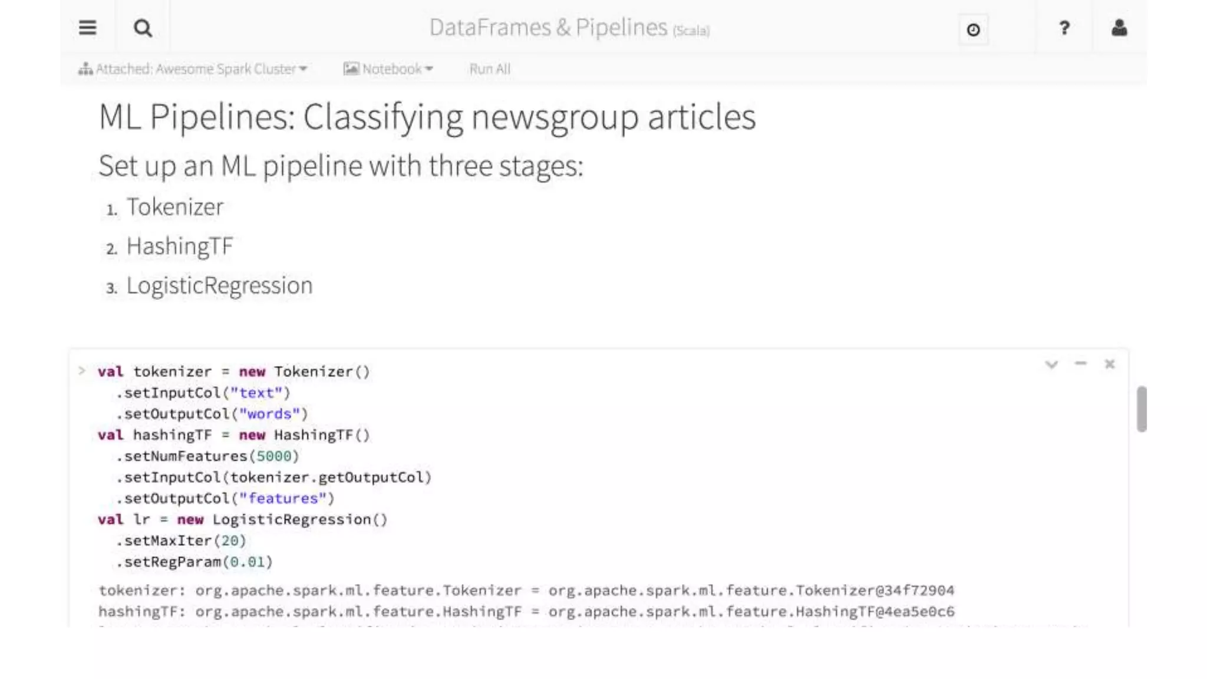1207x679 pixels.
Task: Click the code line .setOutputCol("words")
Action: tap(212, 414)
